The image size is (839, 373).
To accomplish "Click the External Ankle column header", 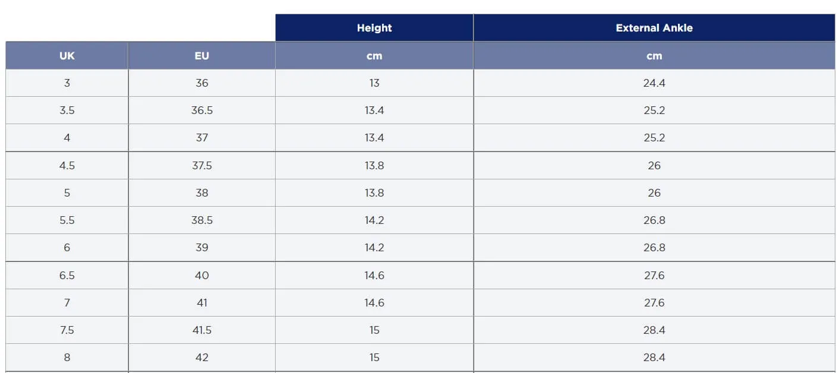I will [x=654, y=28].
